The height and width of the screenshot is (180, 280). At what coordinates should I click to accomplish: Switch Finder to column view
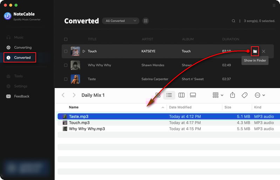[182, 95]
